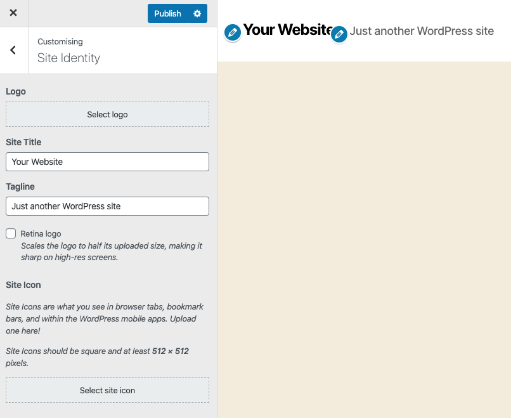Image resolution: width=511 pixels, height=418 pixels.
Task: Click the Site Title field label
Action: pos(23,142)
